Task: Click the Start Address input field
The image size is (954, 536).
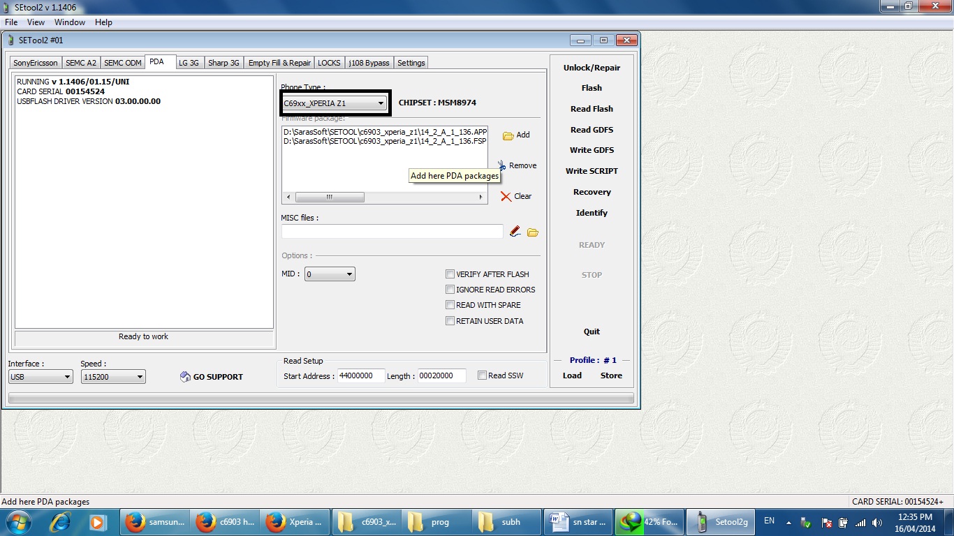Action: pyautogui.click(x=361, y=376)
